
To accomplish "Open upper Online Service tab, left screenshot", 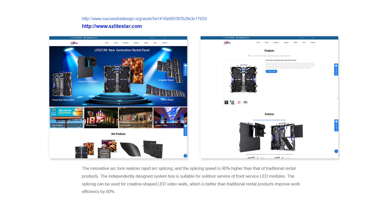I will 185,70.
